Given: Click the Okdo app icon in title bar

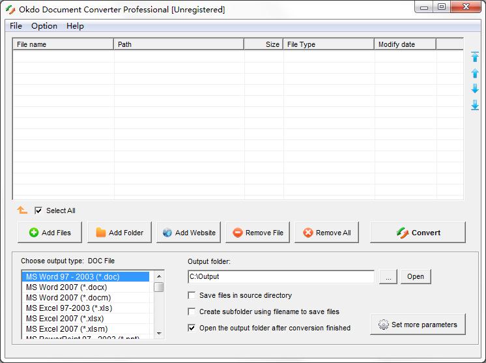Looking at the screenshot, I should (10, 10).
